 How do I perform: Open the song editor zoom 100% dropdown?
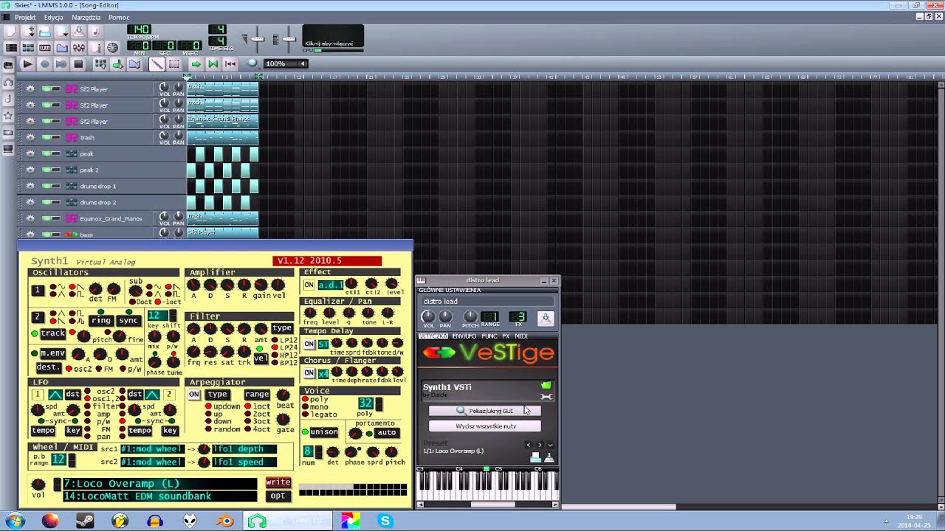click(285, 63)
